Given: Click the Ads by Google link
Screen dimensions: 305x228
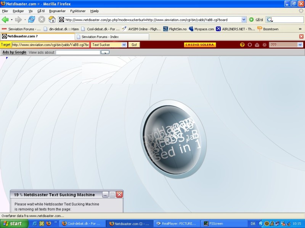Looking at the screenshot, I should tap(14, 52).
